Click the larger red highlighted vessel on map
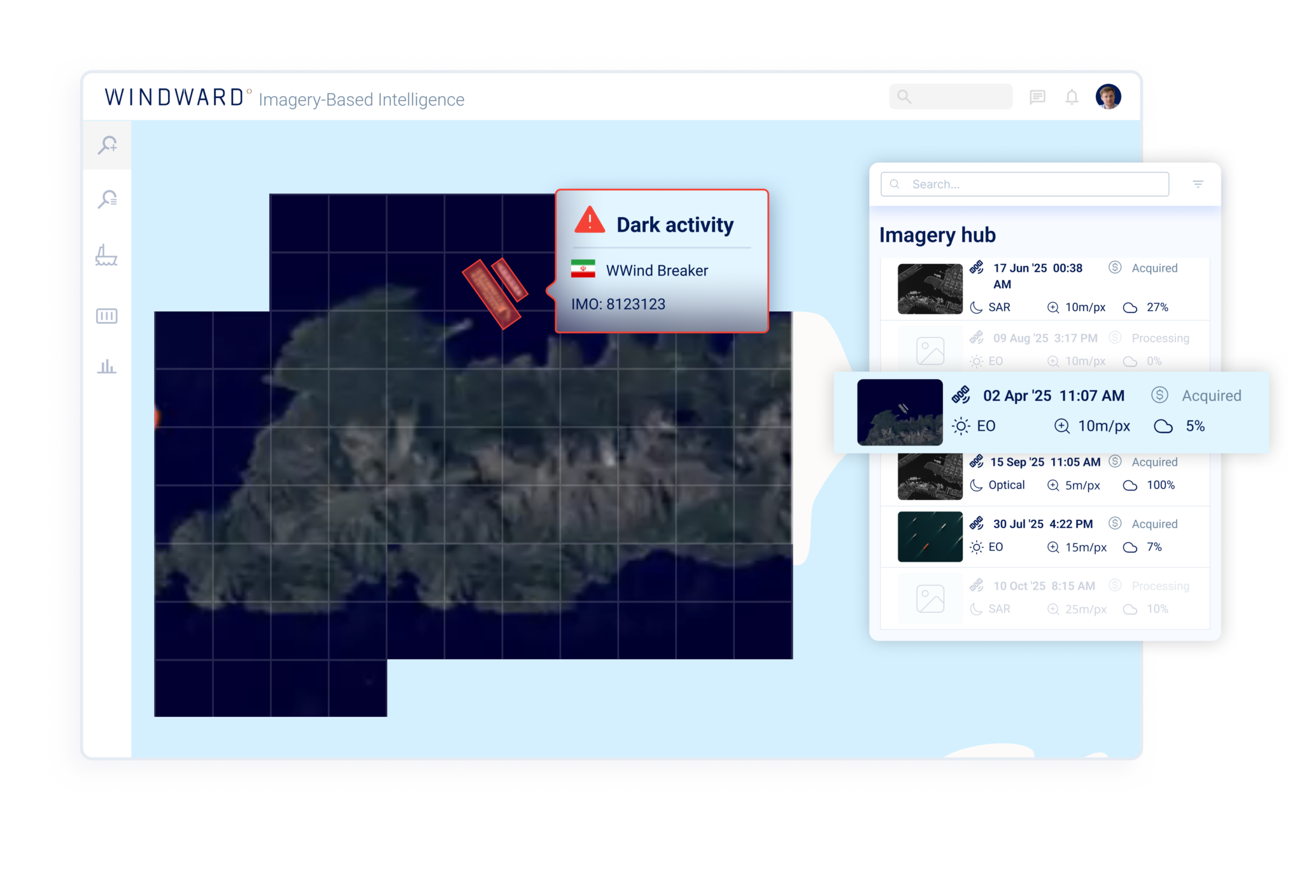 coord(491,294)
